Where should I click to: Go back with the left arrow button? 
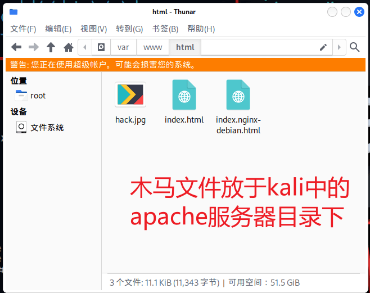coord(16,47)
